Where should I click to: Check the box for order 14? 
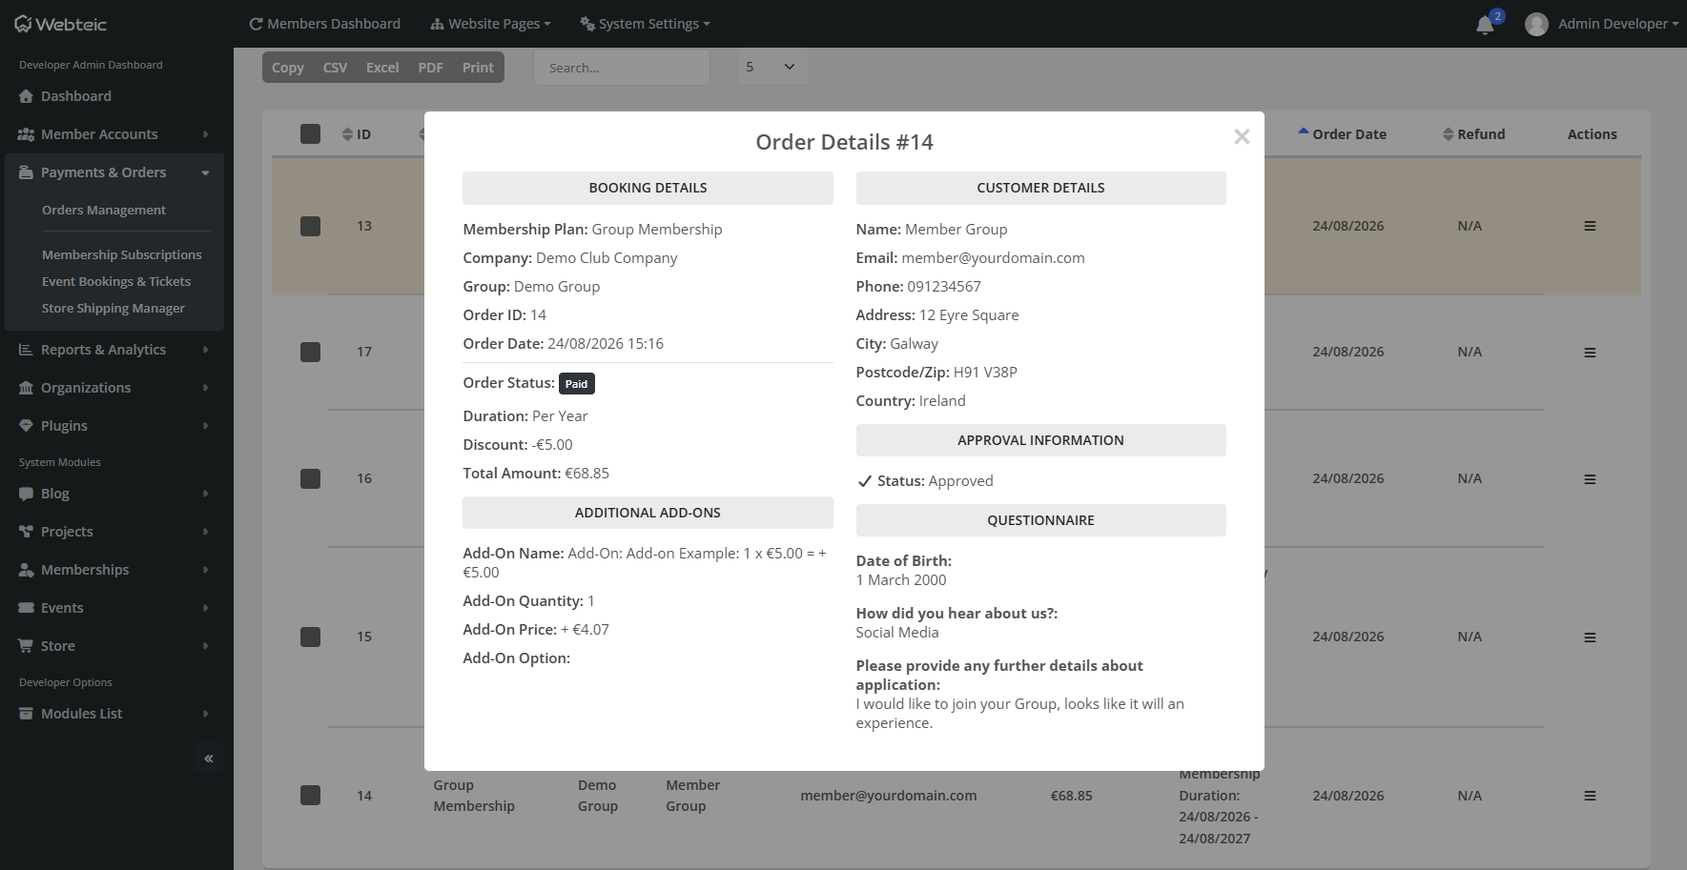pyautogui.click(x=310, y=795)
